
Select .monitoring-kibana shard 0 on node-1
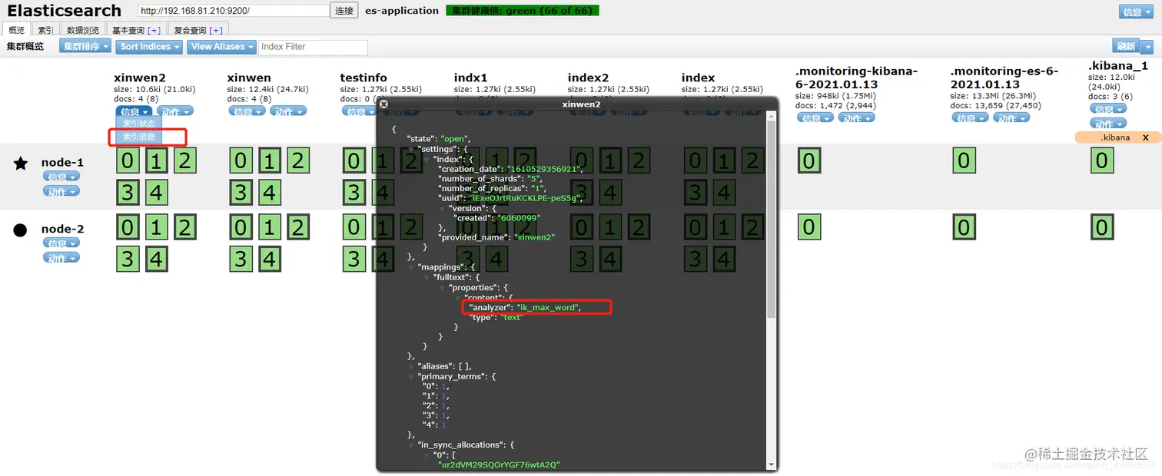coord(809,160)
